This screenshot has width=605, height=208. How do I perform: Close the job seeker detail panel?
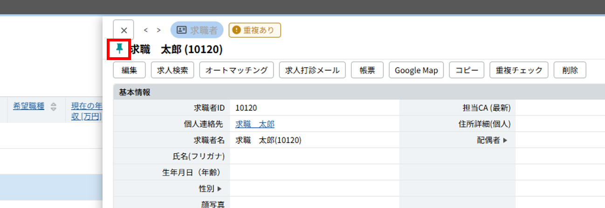tap(124, 30)
